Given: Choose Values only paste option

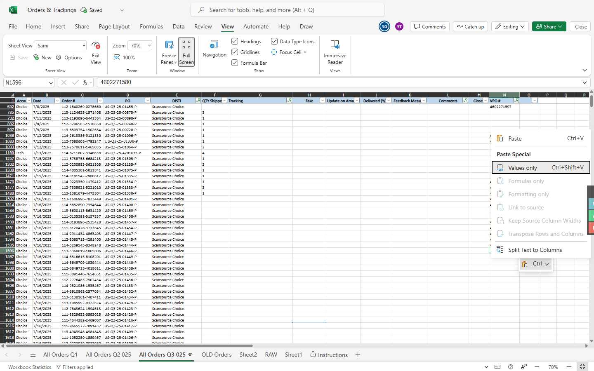Looking at the screenshot, I should 541,167.
